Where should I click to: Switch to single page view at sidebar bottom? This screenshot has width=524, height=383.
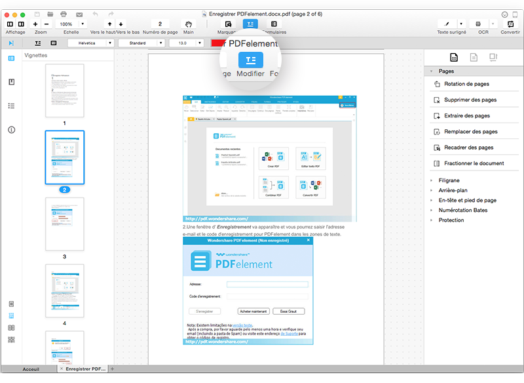point(11,304)
